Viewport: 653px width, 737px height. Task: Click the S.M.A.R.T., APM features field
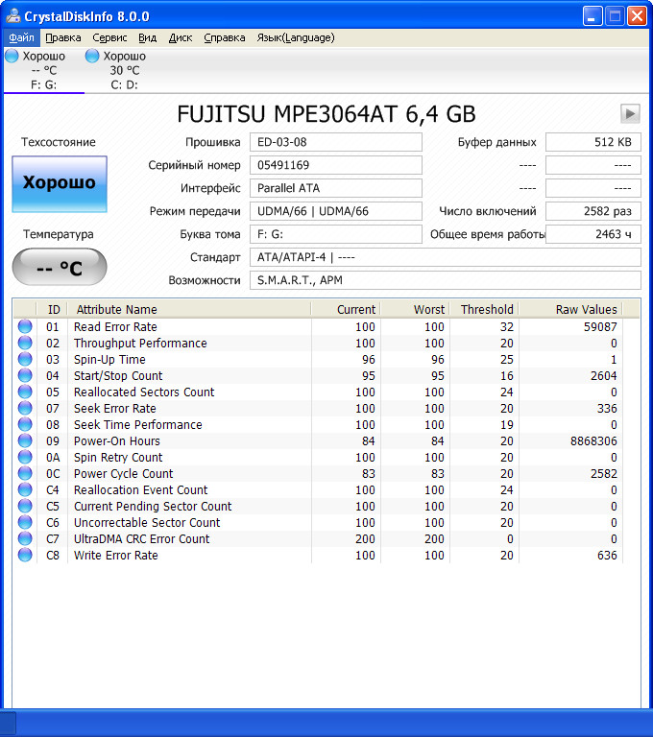(445, 280)
